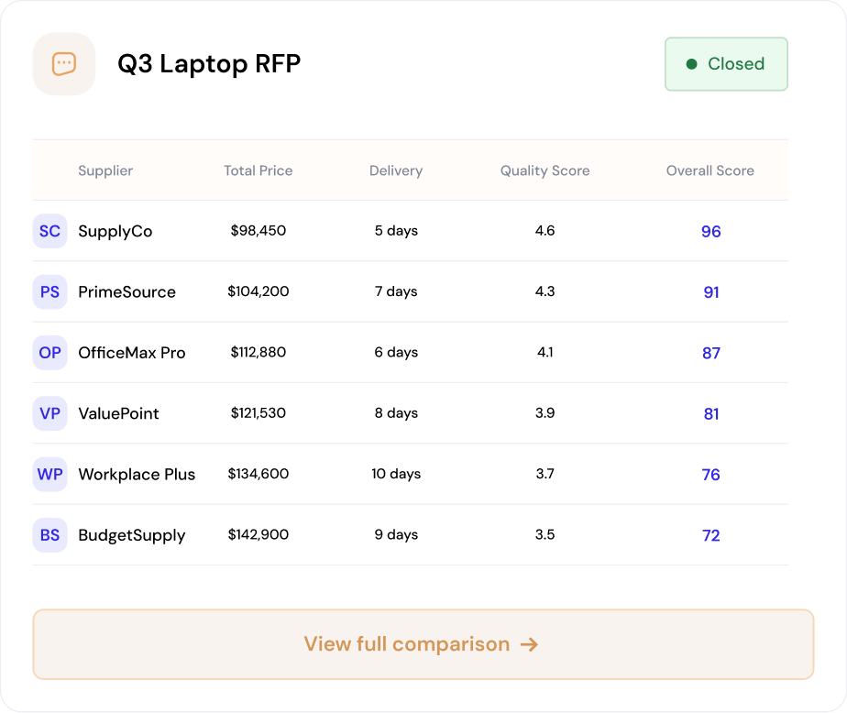Sort by Overall Score column header
Image resolution: width=847 pixels, height=713 pixels.
click(x=709, y=170)
